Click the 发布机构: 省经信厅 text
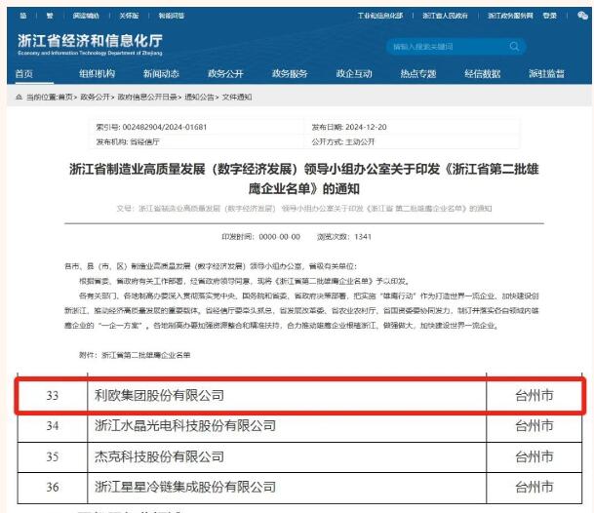Screen dimensions: 594x513 click(x=128, y=142)
